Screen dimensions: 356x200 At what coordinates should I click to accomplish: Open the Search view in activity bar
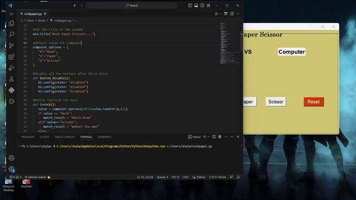pyautogui.click(x=11, y=34)
